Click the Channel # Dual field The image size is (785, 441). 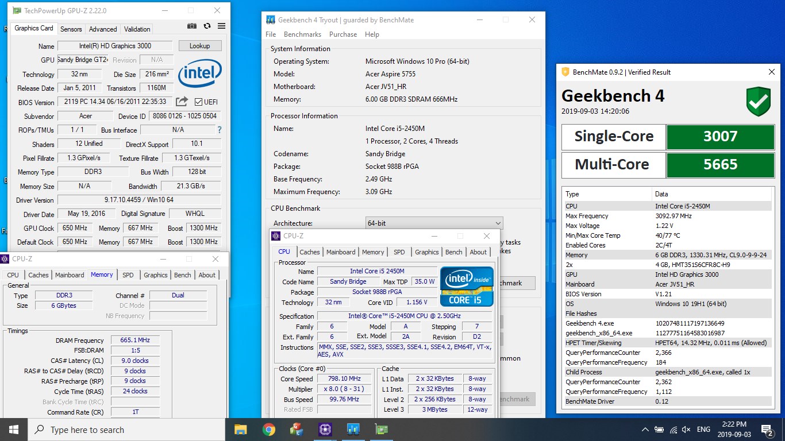click(x=178, y=295)
